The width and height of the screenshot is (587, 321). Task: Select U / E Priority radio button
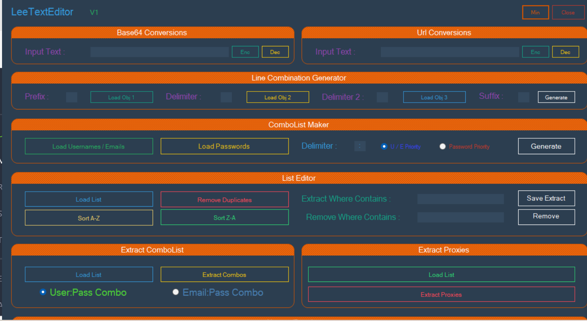pos(384,146)
